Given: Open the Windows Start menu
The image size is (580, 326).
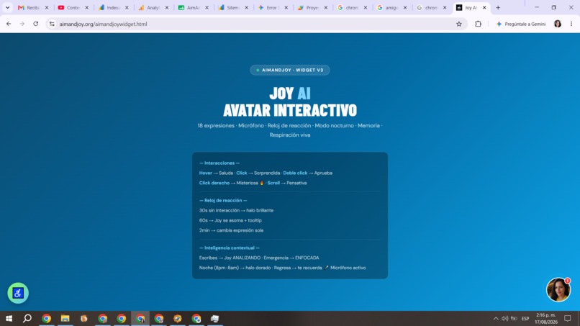Looking at the screenshot, I should point(9,319).
